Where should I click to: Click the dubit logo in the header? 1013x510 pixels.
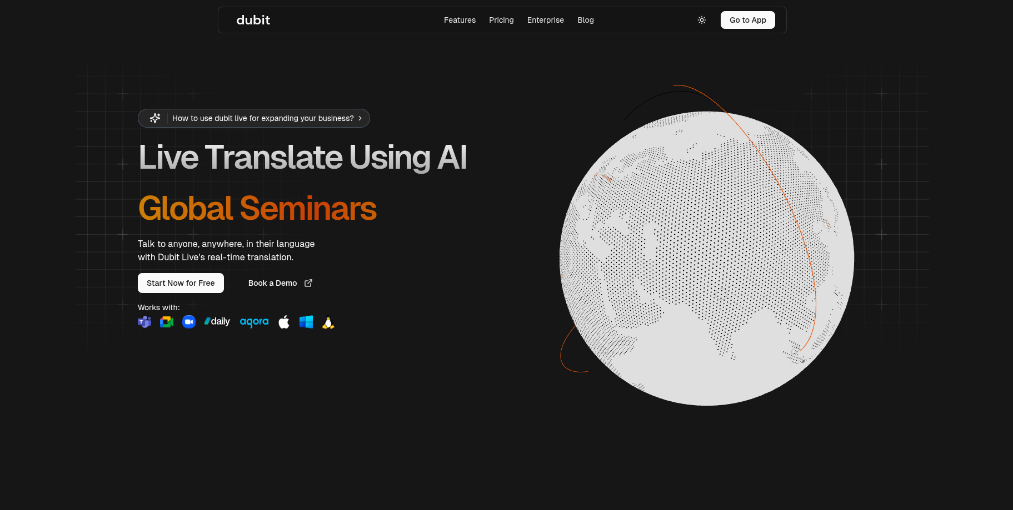(x=253, y=20)
